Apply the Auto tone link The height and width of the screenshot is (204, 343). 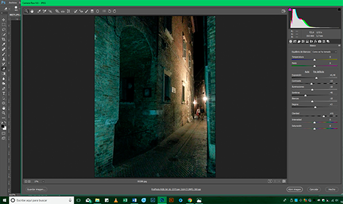308,72
